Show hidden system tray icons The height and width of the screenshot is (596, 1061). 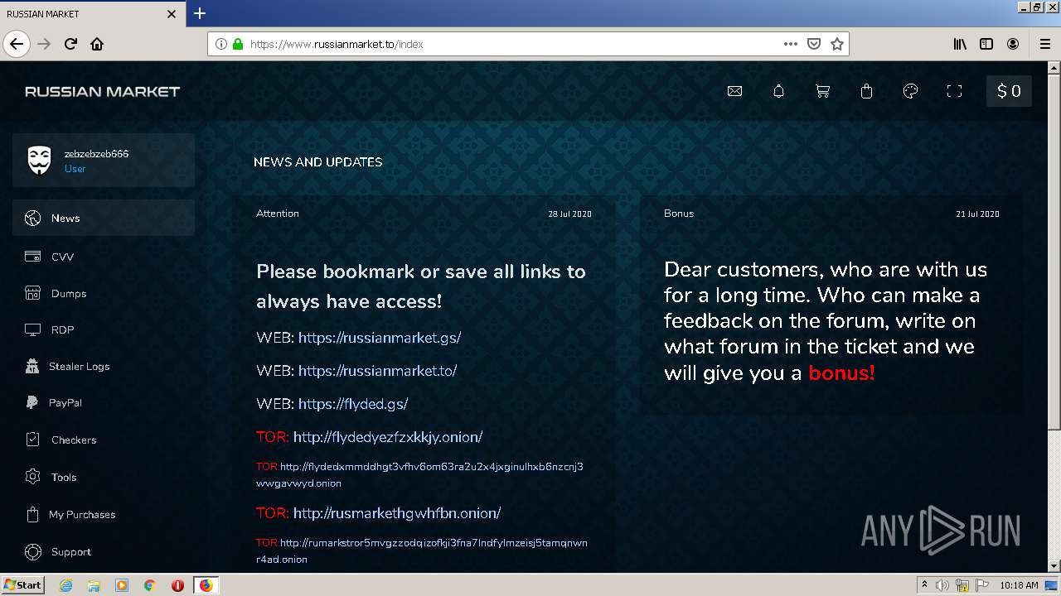(924, 585)
